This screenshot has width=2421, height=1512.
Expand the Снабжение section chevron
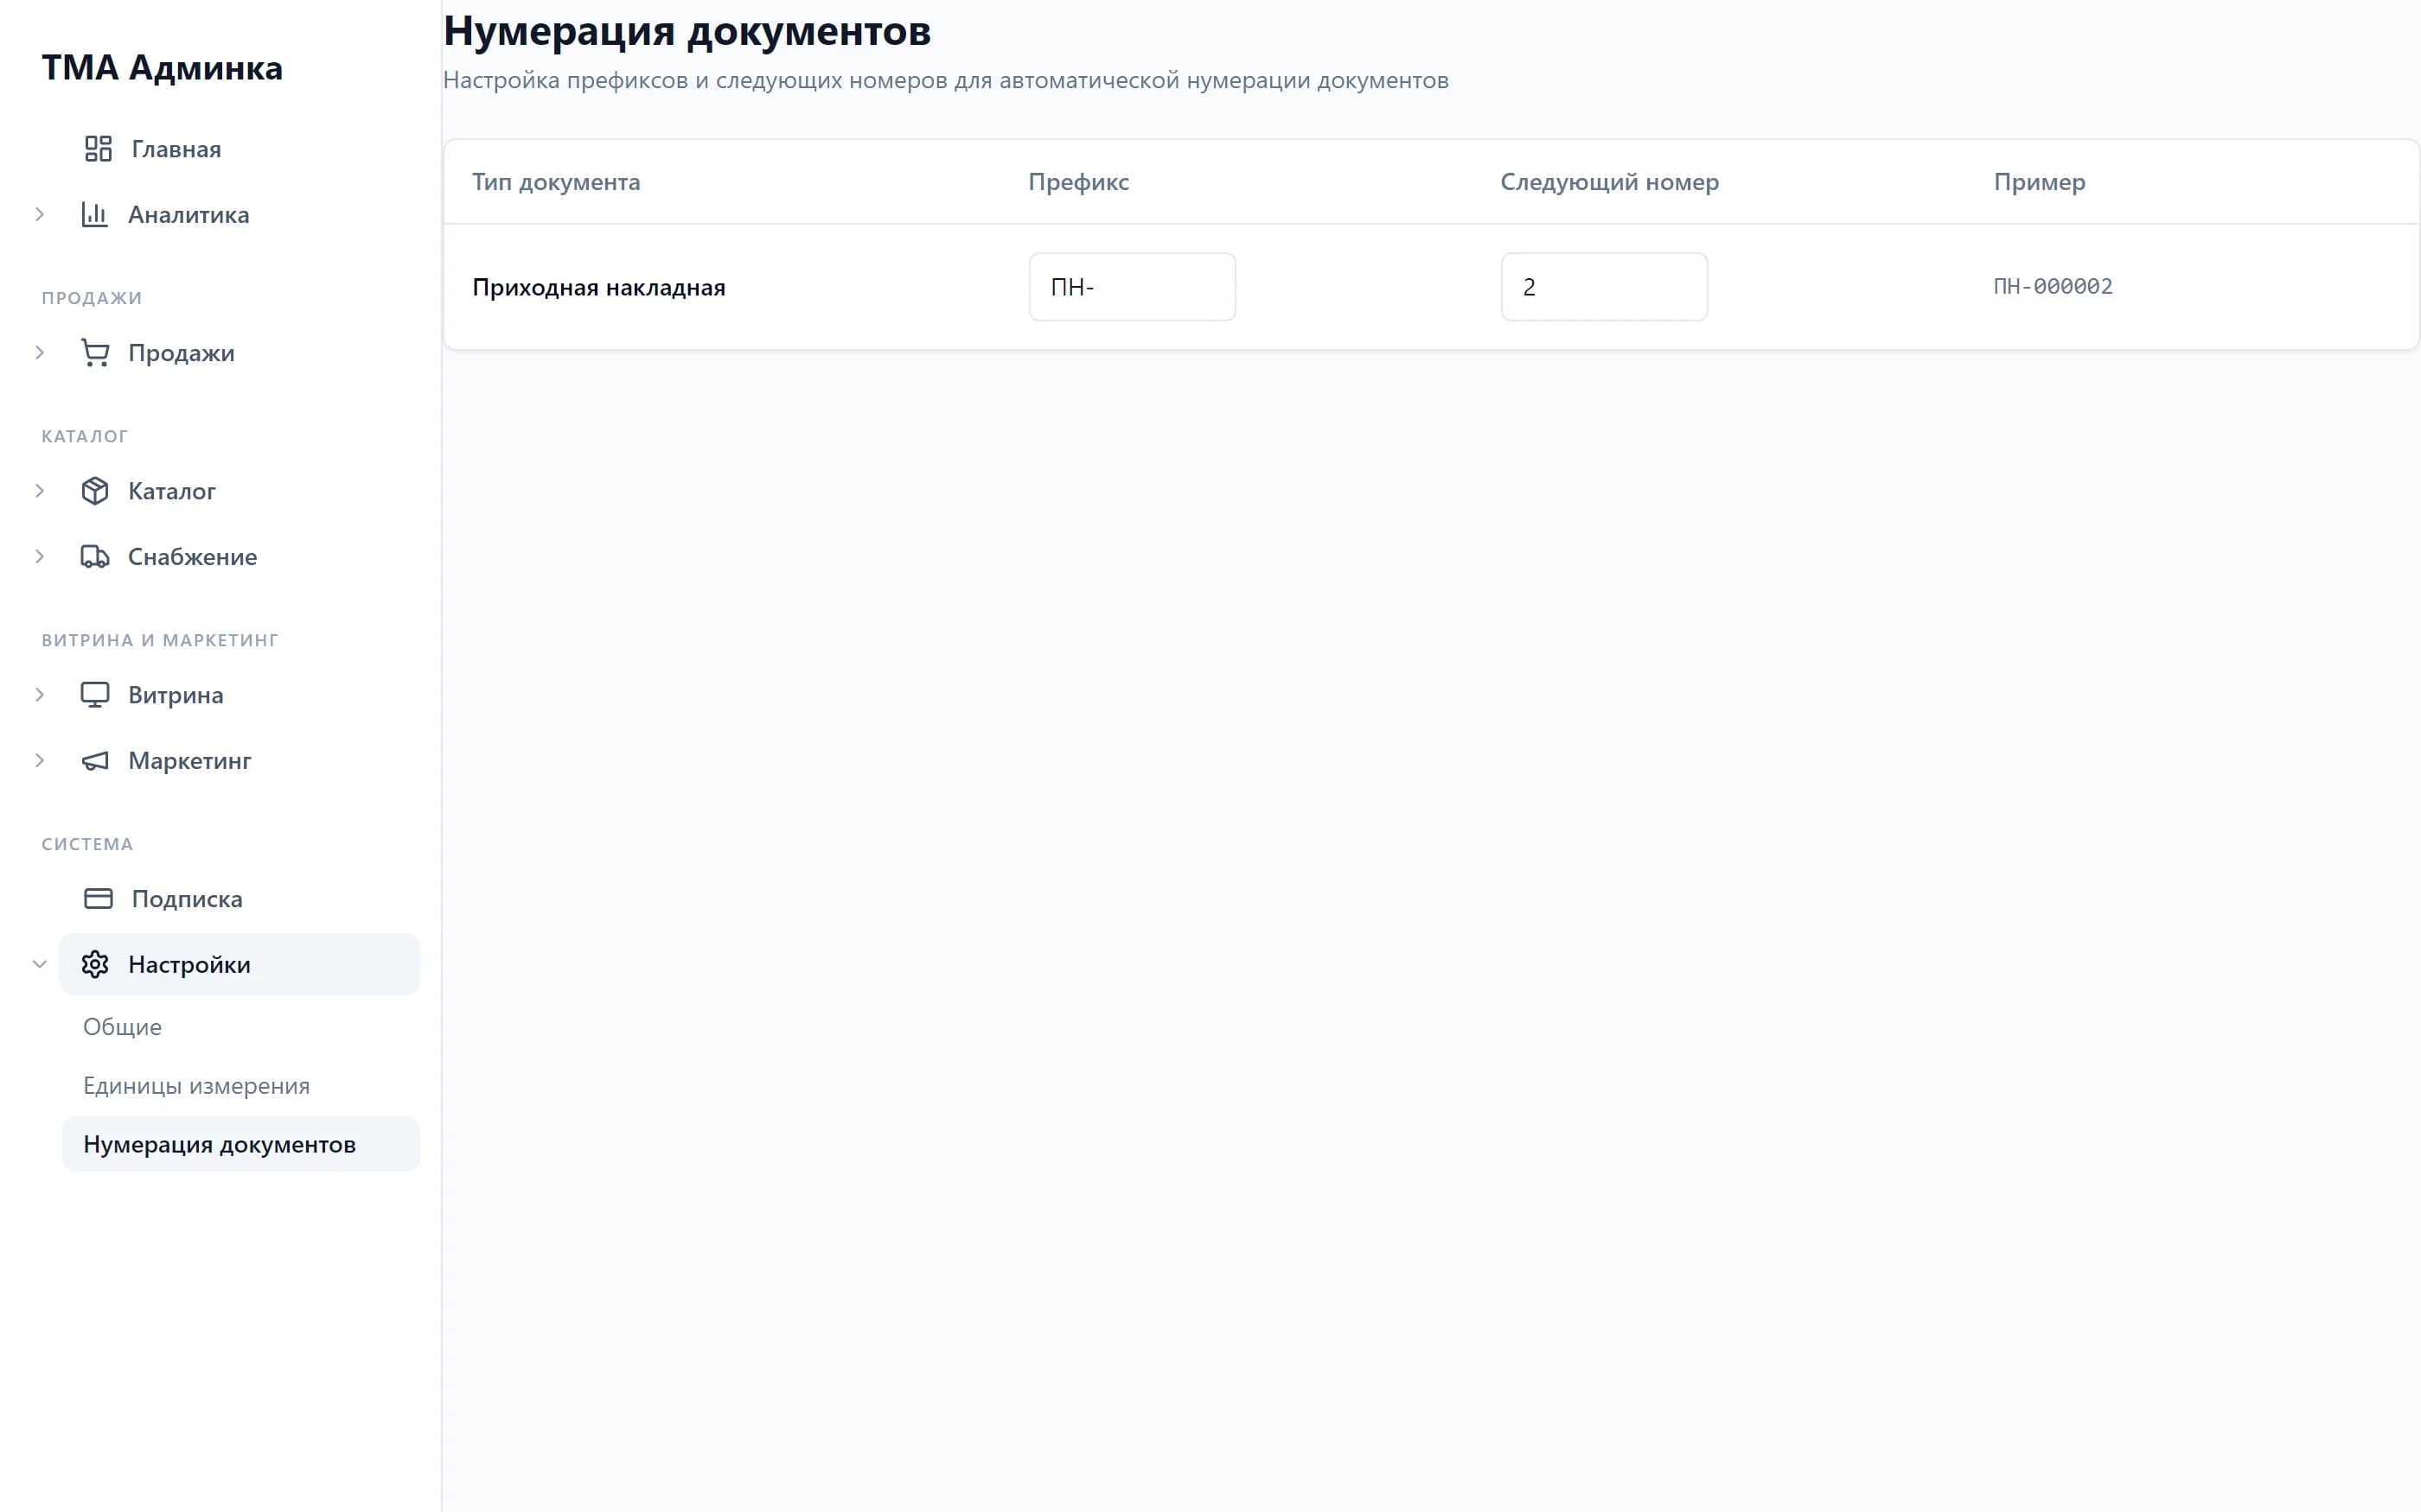tap(40, 557)
